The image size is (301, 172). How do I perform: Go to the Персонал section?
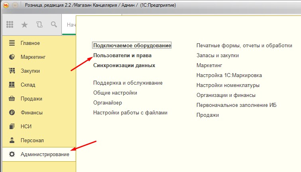[x=39, y=141]
